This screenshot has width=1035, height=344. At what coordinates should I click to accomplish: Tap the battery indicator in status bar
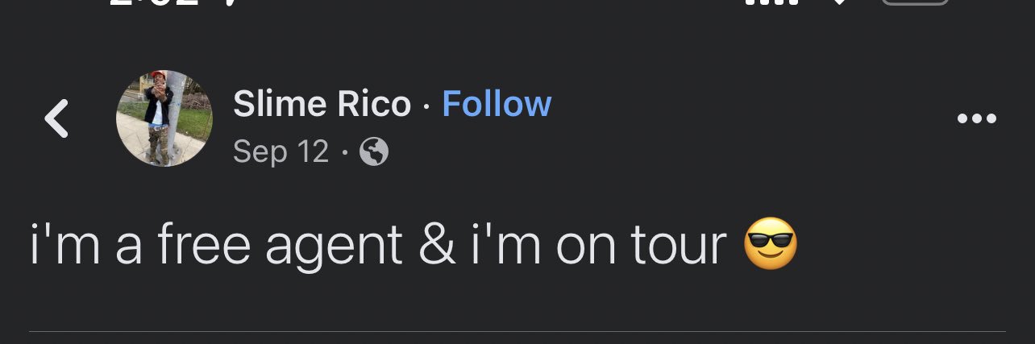point(916,2)
